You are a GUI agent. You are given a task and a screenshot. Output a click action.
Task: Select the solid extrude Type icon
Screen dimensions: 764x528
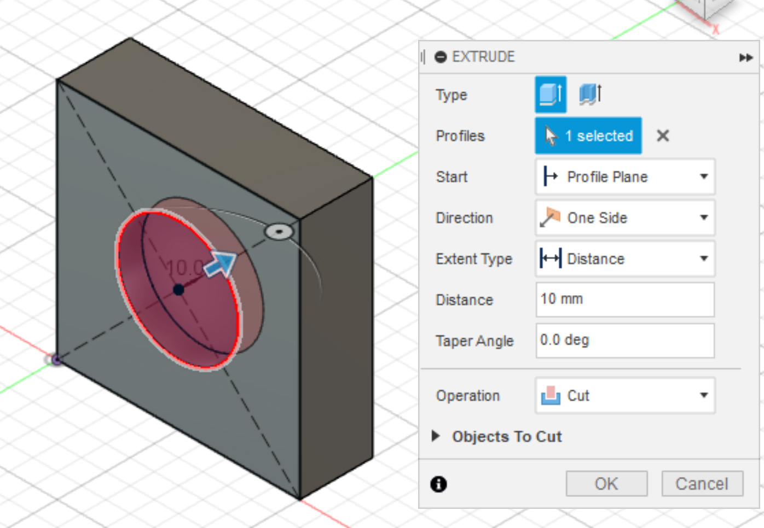[551, 93]
